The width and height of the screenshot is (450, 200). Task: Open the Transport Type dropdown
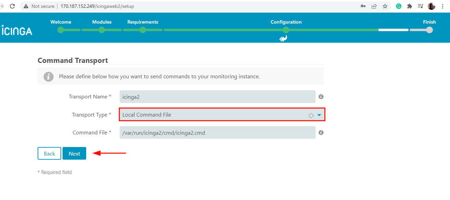pyautogui.click(x=222, y=115)
